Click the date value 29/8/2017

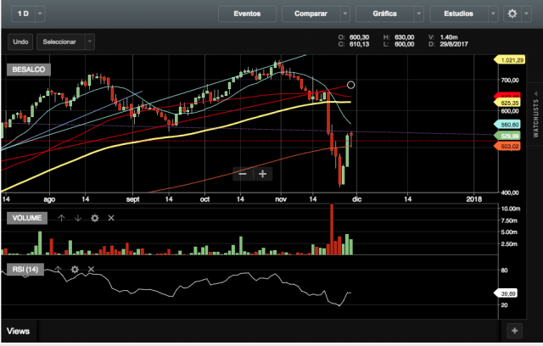(x=454, y=44)
